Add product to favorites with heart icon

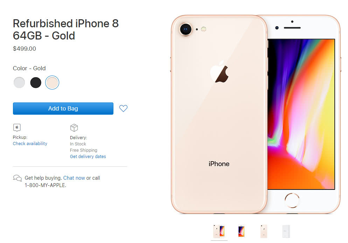point(123,108)
